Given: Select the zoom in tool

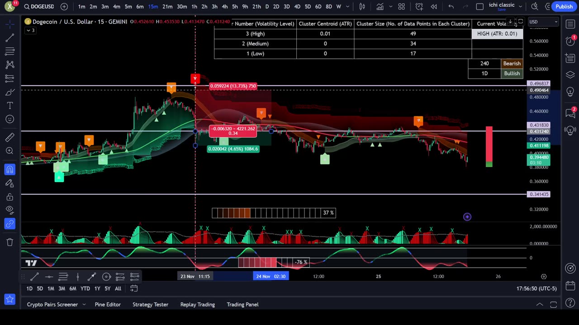Looking at the screenshot, I should tap(9, 151).
